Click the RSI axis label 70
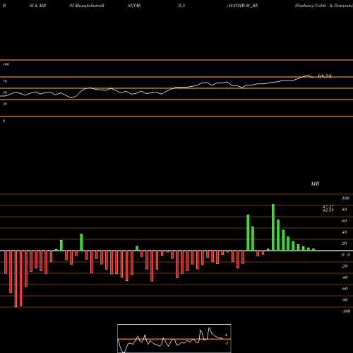This screenshot has width=353, height=353. (x=5, y=81)
